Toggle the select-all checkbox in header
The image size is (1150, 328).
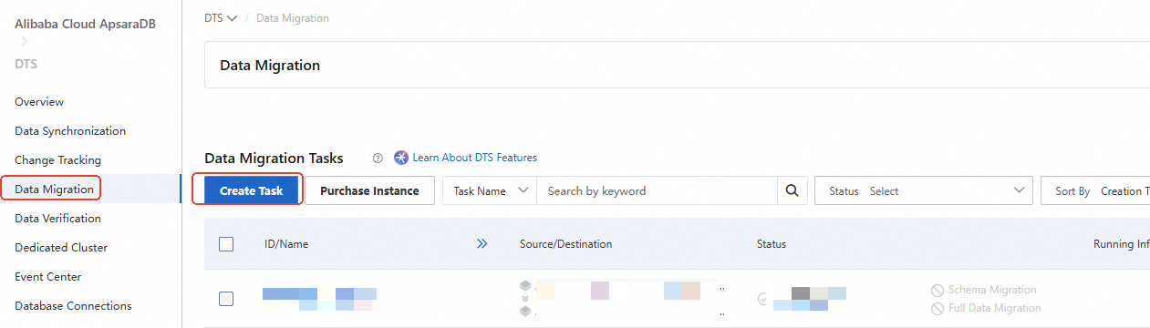pos(226,244)
